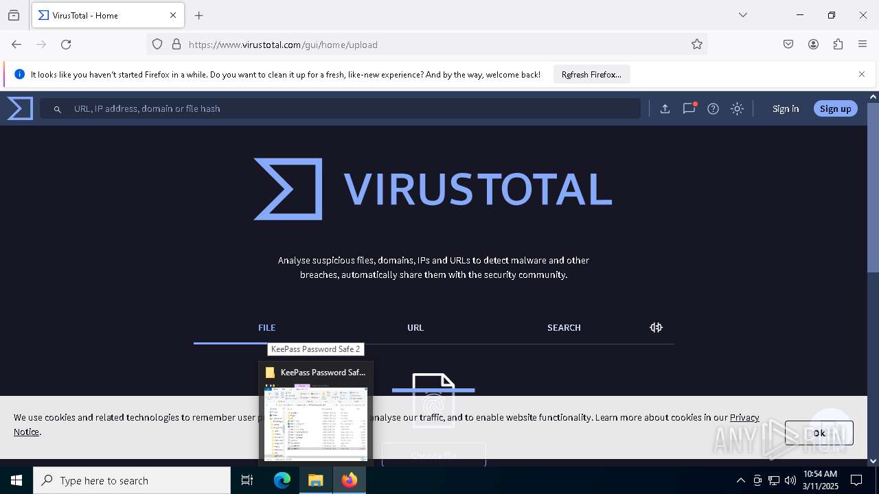Click the KeePass Password Saf... preview title
This screenshot has width=879, height=494.
pos(323,372)
